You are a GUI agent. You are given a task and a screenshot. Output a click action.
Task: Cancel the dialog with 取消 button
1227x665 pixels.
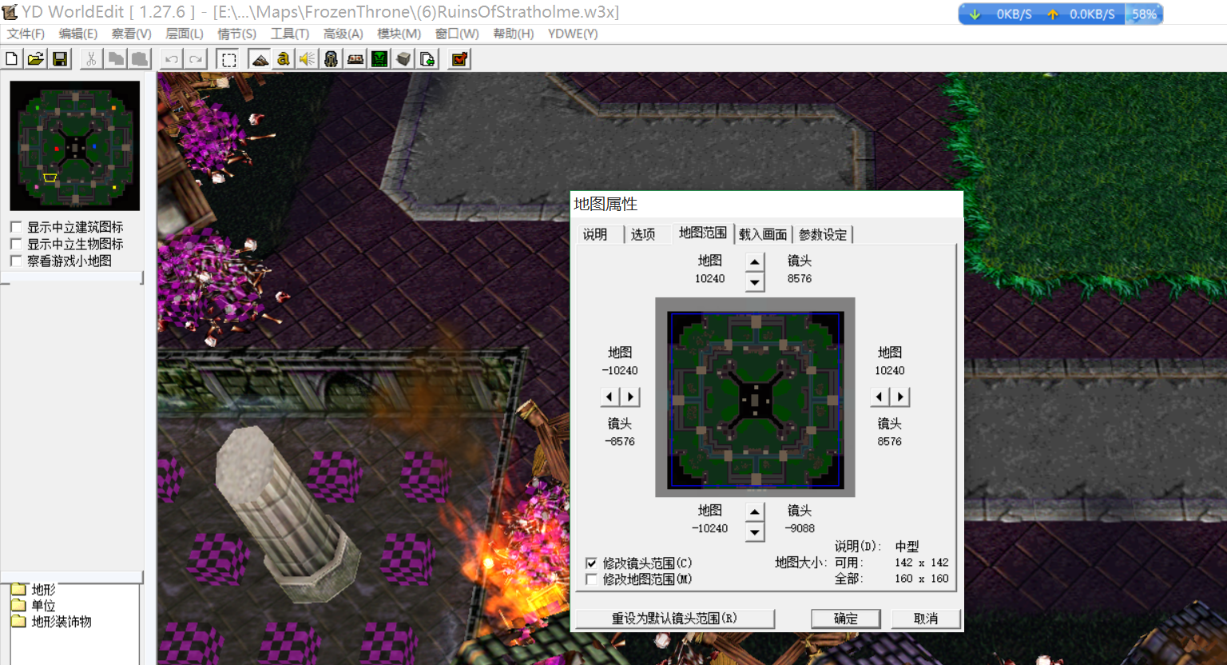click(x=926, y=619)
